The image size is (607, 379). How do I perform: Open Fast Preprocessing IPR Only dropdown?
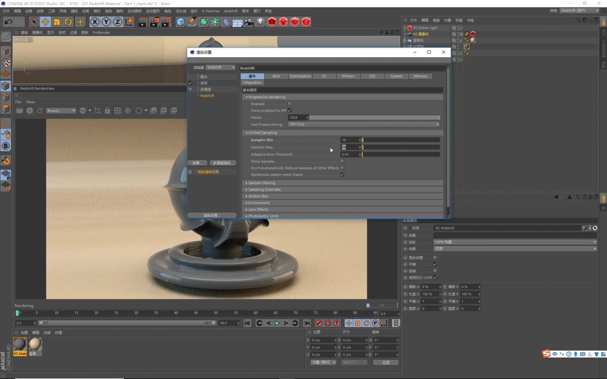(364, 124)
